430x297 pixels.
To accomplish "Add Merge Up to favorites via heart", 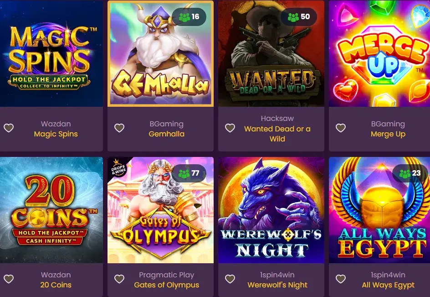I will (341, 128).
